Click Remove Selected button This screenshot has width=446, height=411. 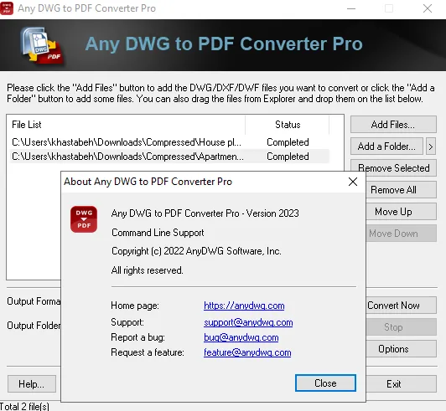pos(394,168)
